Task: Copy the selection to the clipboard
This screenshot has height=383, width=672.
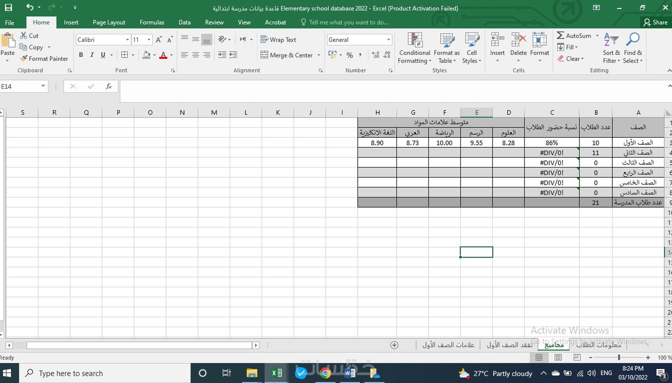Action: click(31, 47)
